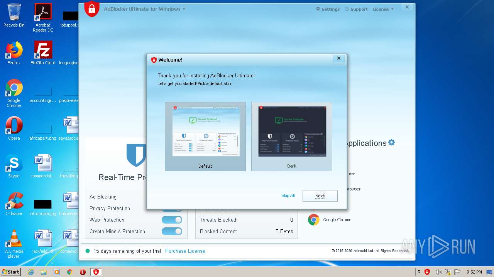Open Firefox desktop shortcut
Viewport: 494px width, 277px height.
pos(14,53)
